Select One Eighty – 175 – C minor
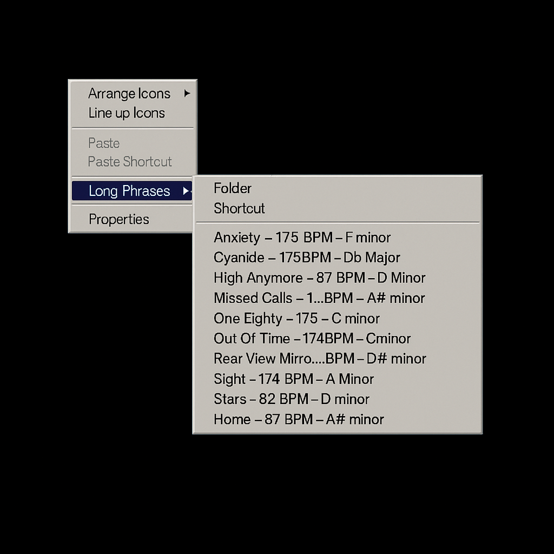The height and width of the screenshot is (554, 554). (x=338, y=318)
